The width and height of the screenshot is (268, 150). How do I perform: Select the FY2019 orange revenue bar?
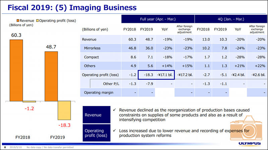51,77
